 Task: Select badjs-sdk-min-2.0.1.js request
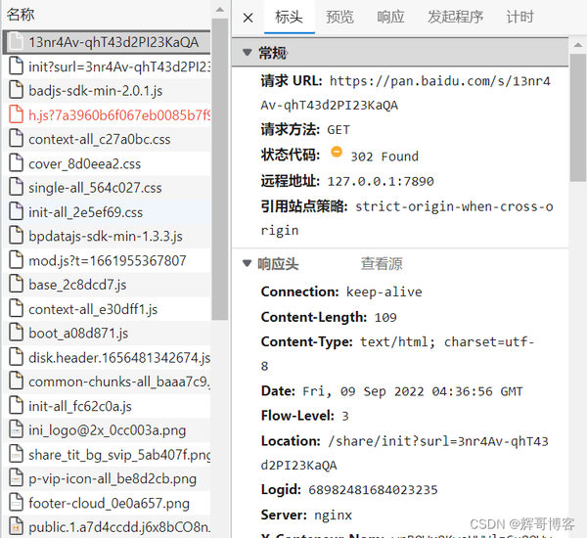(107, 91)
